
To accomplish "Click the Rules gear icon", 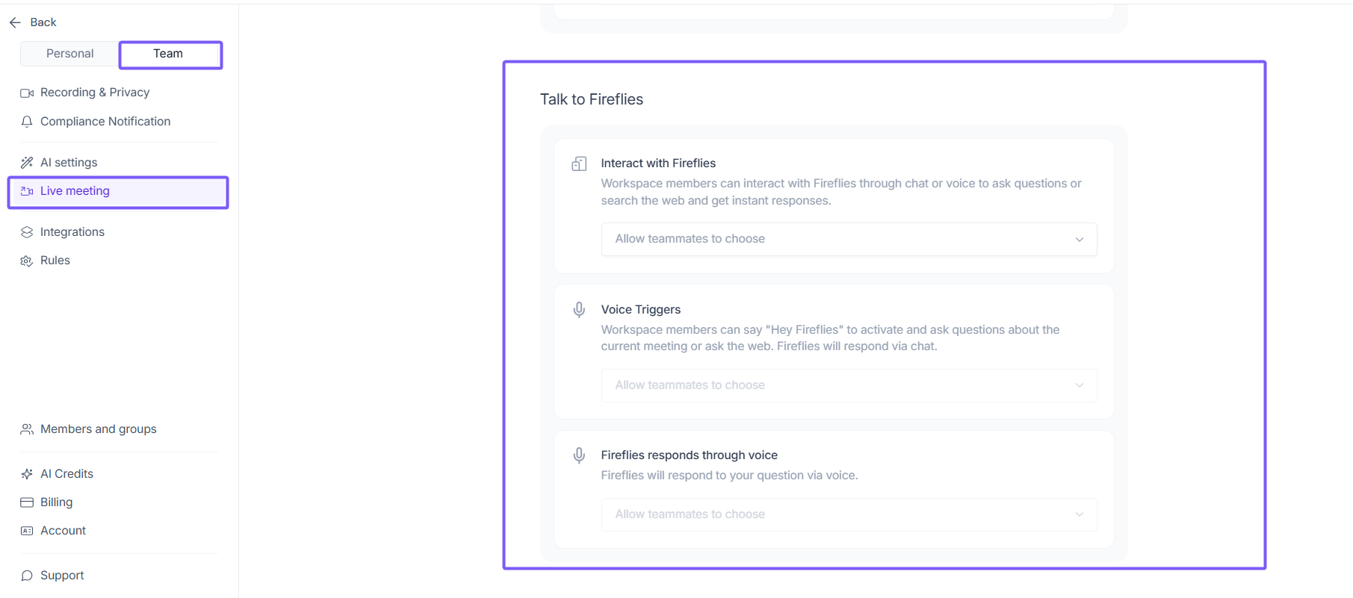I will click(x=27, y=261).
